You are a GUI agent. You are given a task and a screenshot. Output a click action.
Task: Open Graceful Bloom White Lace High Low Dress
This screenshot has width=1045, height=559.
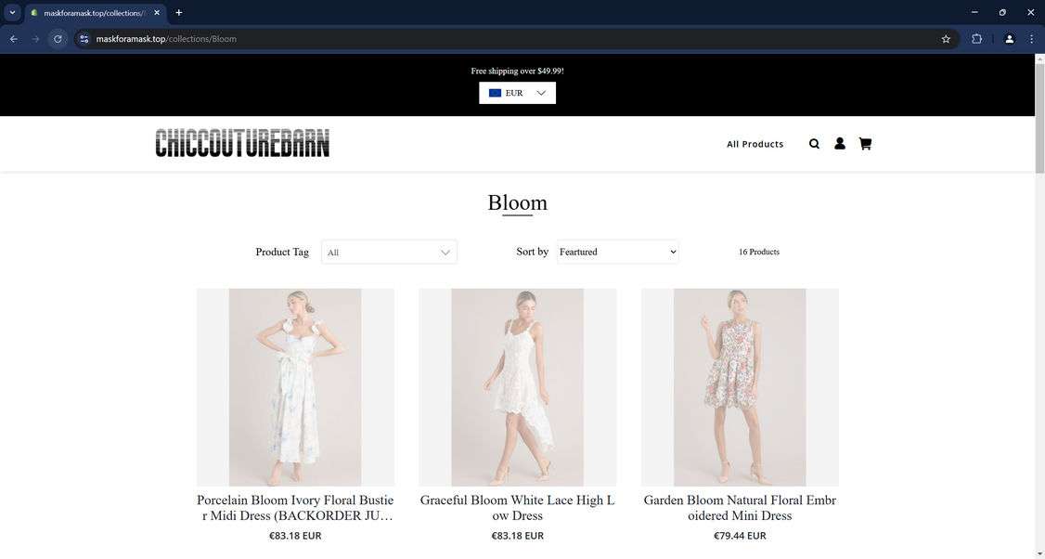(517, 508)
